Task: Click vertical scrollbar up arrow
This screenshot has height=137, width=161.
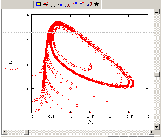Action: [x=157, y=12]
